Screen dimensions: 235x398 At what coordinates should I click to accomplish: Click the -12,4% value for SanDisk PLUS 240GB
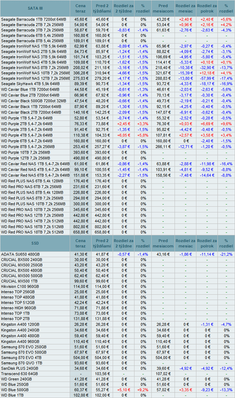[226, 368]
